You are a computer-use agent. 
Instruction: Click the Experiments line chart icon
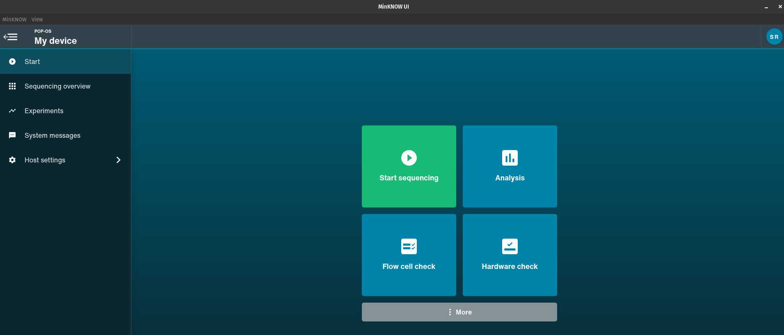click(12, 111)
